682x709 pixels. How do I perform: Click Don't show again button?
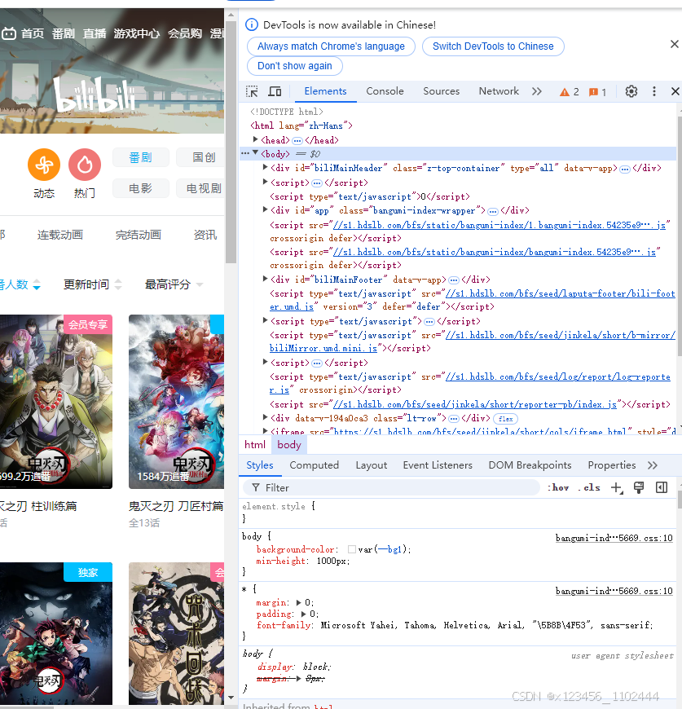[x=295, y=66]
